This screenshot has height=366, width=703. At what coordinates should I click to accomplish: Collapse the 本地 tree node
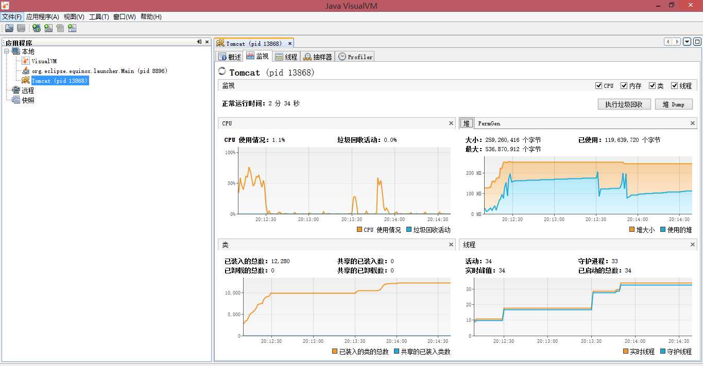point(7,51)
